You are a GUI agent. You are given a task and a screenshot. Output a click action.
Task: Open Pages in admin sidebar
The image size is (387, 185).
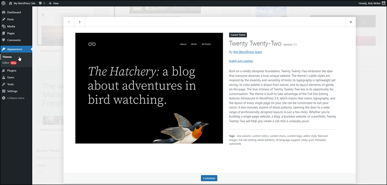click(16, 33)
